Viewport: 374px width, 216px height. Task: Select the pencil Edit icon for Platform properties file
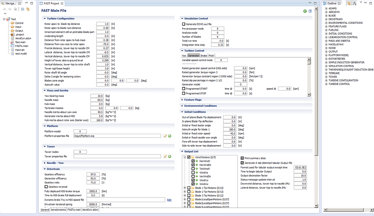click(165, 136)
